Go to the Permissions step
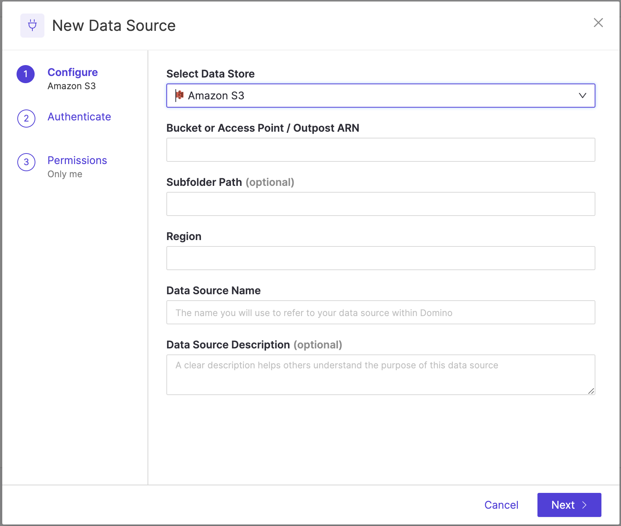 (77, 160)
